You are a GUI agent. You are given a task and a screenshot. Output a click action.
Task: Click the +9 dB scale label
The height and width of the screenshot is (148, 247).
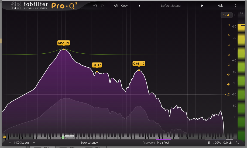point(228,25)
